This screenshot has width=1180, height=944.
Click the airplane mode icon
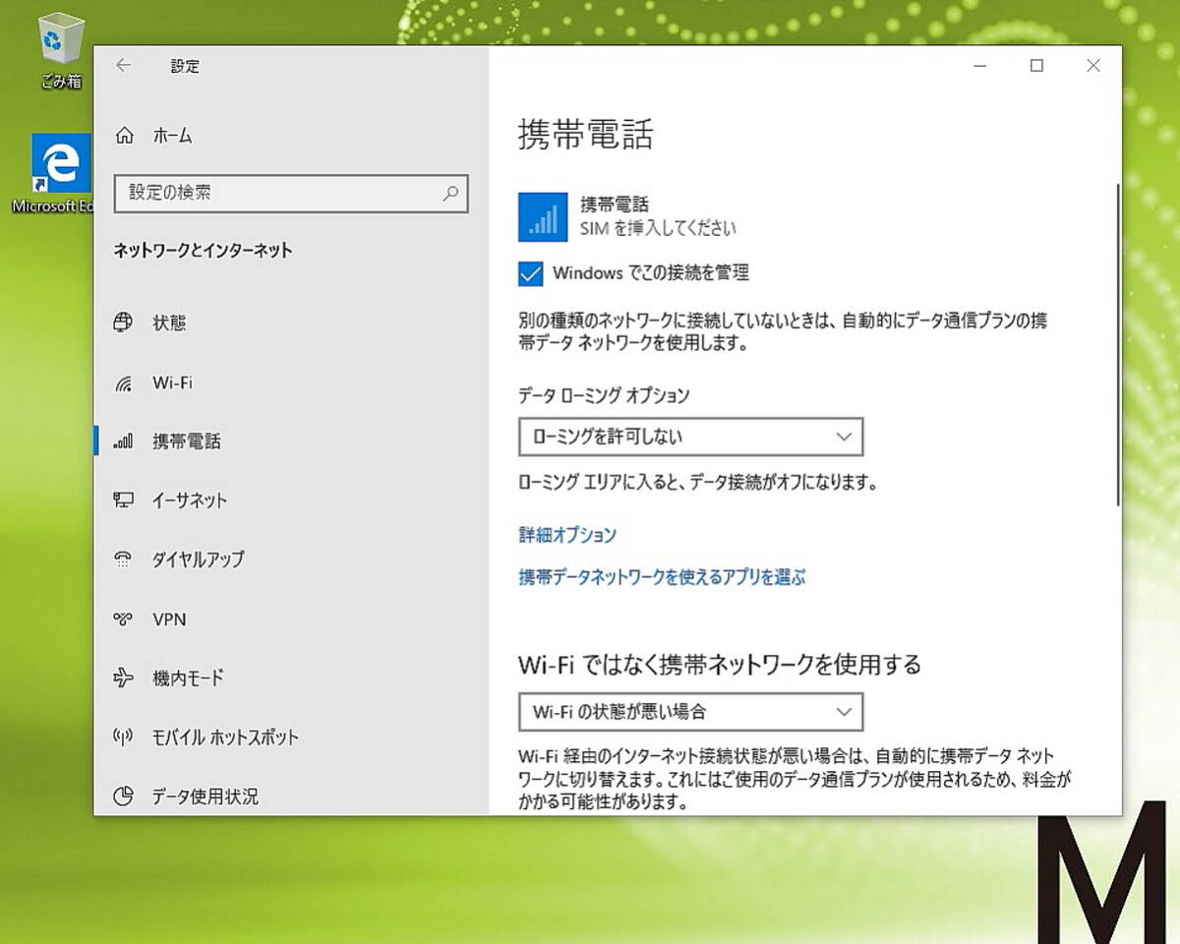point(123,678)
